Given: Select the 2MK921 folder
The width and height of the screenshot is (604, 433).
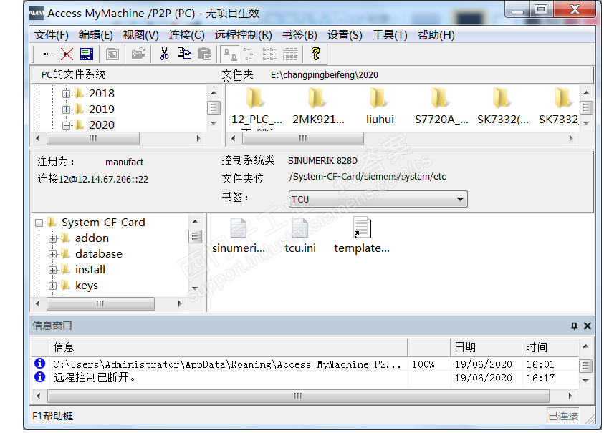Looking at the screenshot, I should pyautogui.click(x=318, y=106).
